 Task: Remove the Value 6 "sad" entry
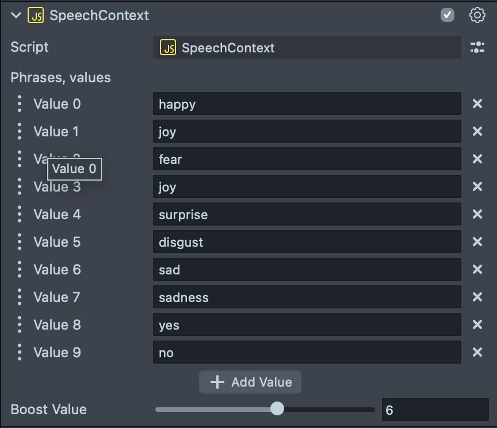(x=477, y=270)
